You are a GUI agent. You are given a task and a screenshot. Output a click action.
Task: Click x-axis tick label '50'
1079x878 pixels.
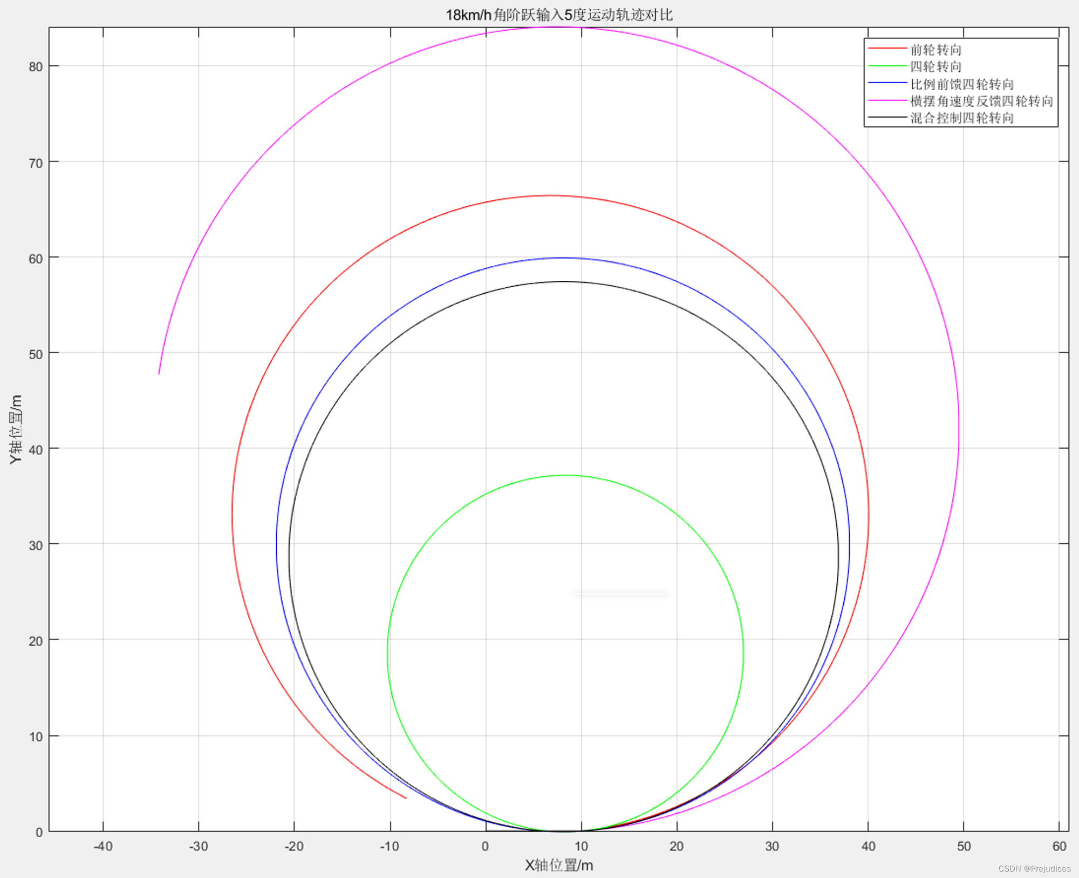point(964,846)
